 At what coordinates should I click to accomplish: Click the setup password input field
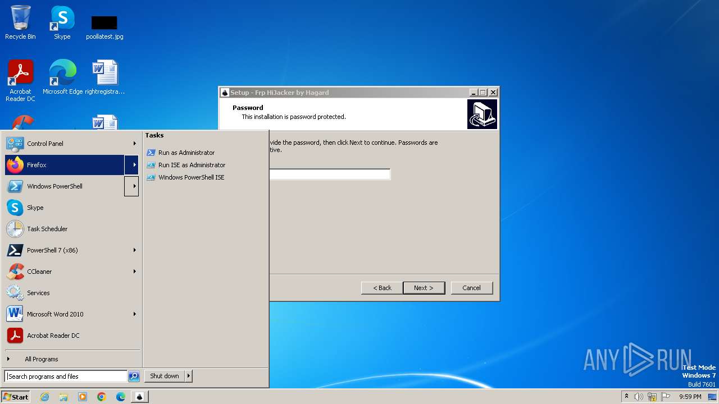[330, 175]
